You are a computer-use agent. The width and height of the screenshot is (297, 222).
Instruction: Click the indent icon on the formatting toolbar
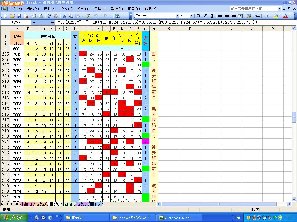(257, 16)
